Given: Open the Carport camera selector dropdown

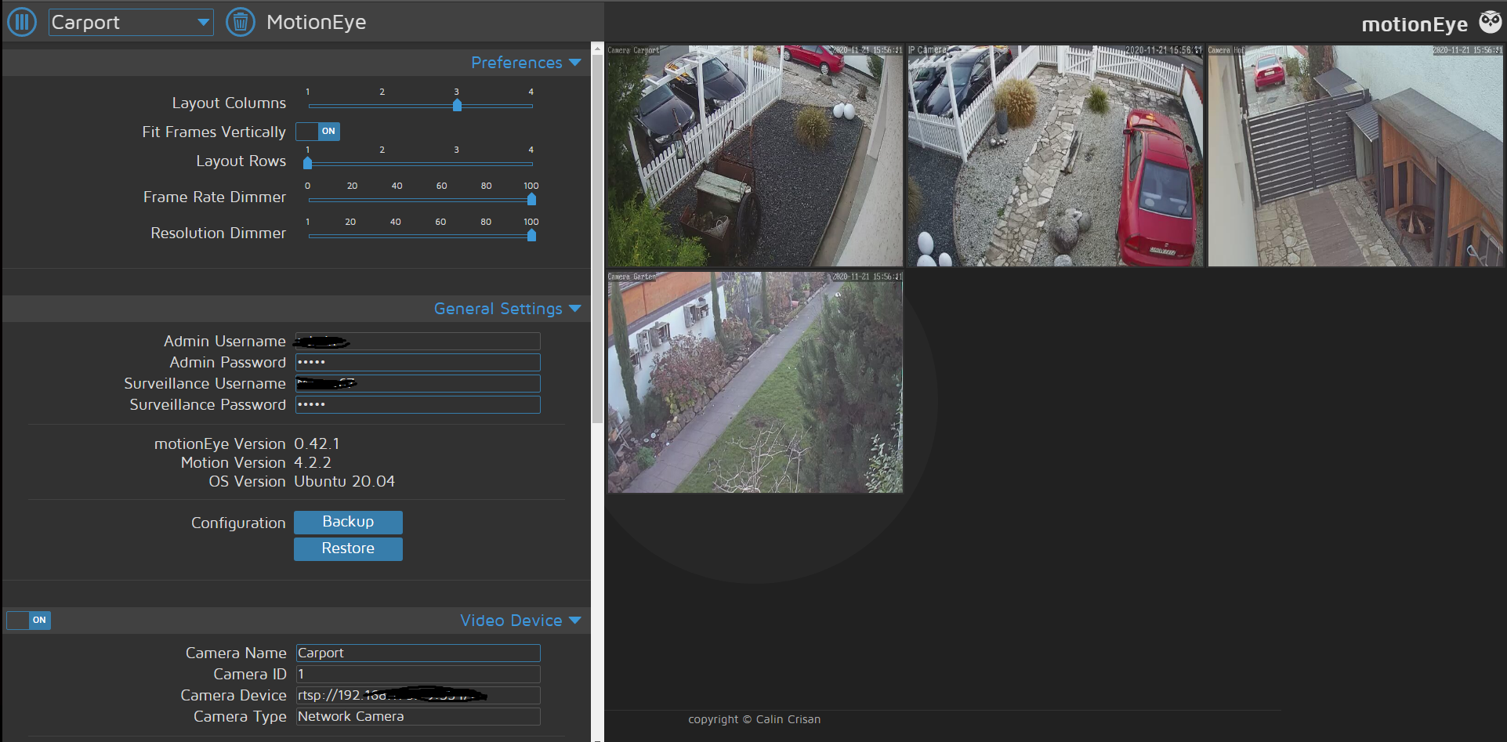Looking at the screenshot, I should [130, 22].
